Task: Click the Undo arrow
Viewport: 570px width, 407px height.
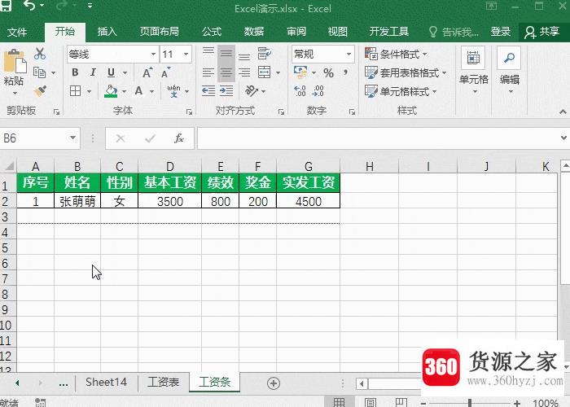Action: click(29, 6)
